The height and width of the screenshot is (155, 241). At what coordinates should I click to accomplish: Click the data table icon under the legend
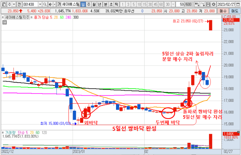tap(4, 23)
